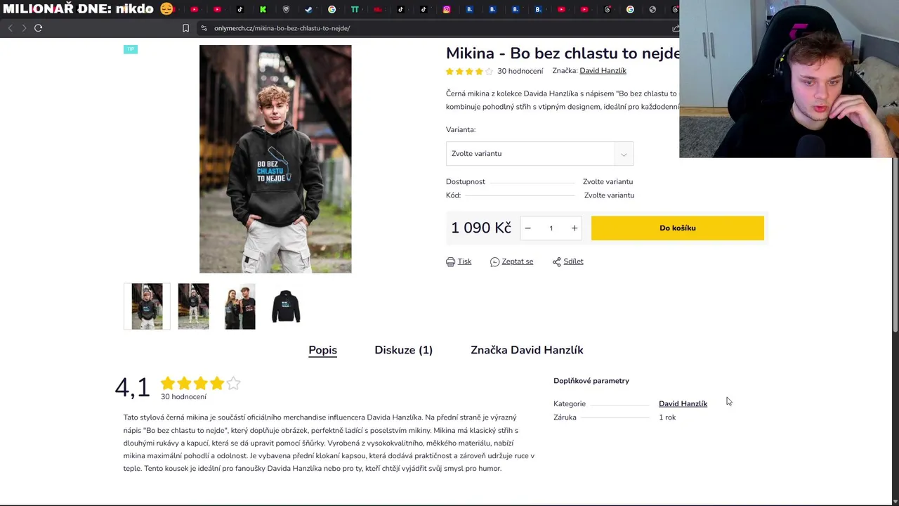Click the Zeptat se speech bubble icon

(494, 261)
